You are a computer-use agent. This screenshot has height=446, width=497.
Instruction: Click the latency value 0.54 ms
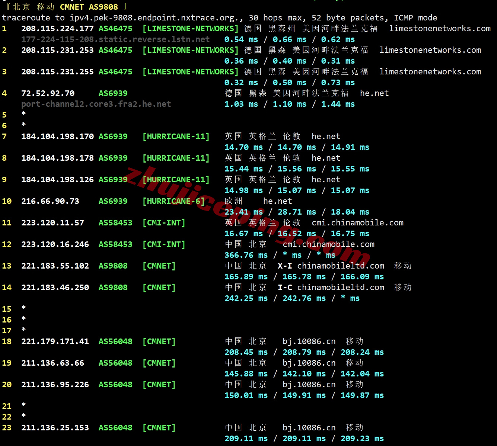coord(241,39)
